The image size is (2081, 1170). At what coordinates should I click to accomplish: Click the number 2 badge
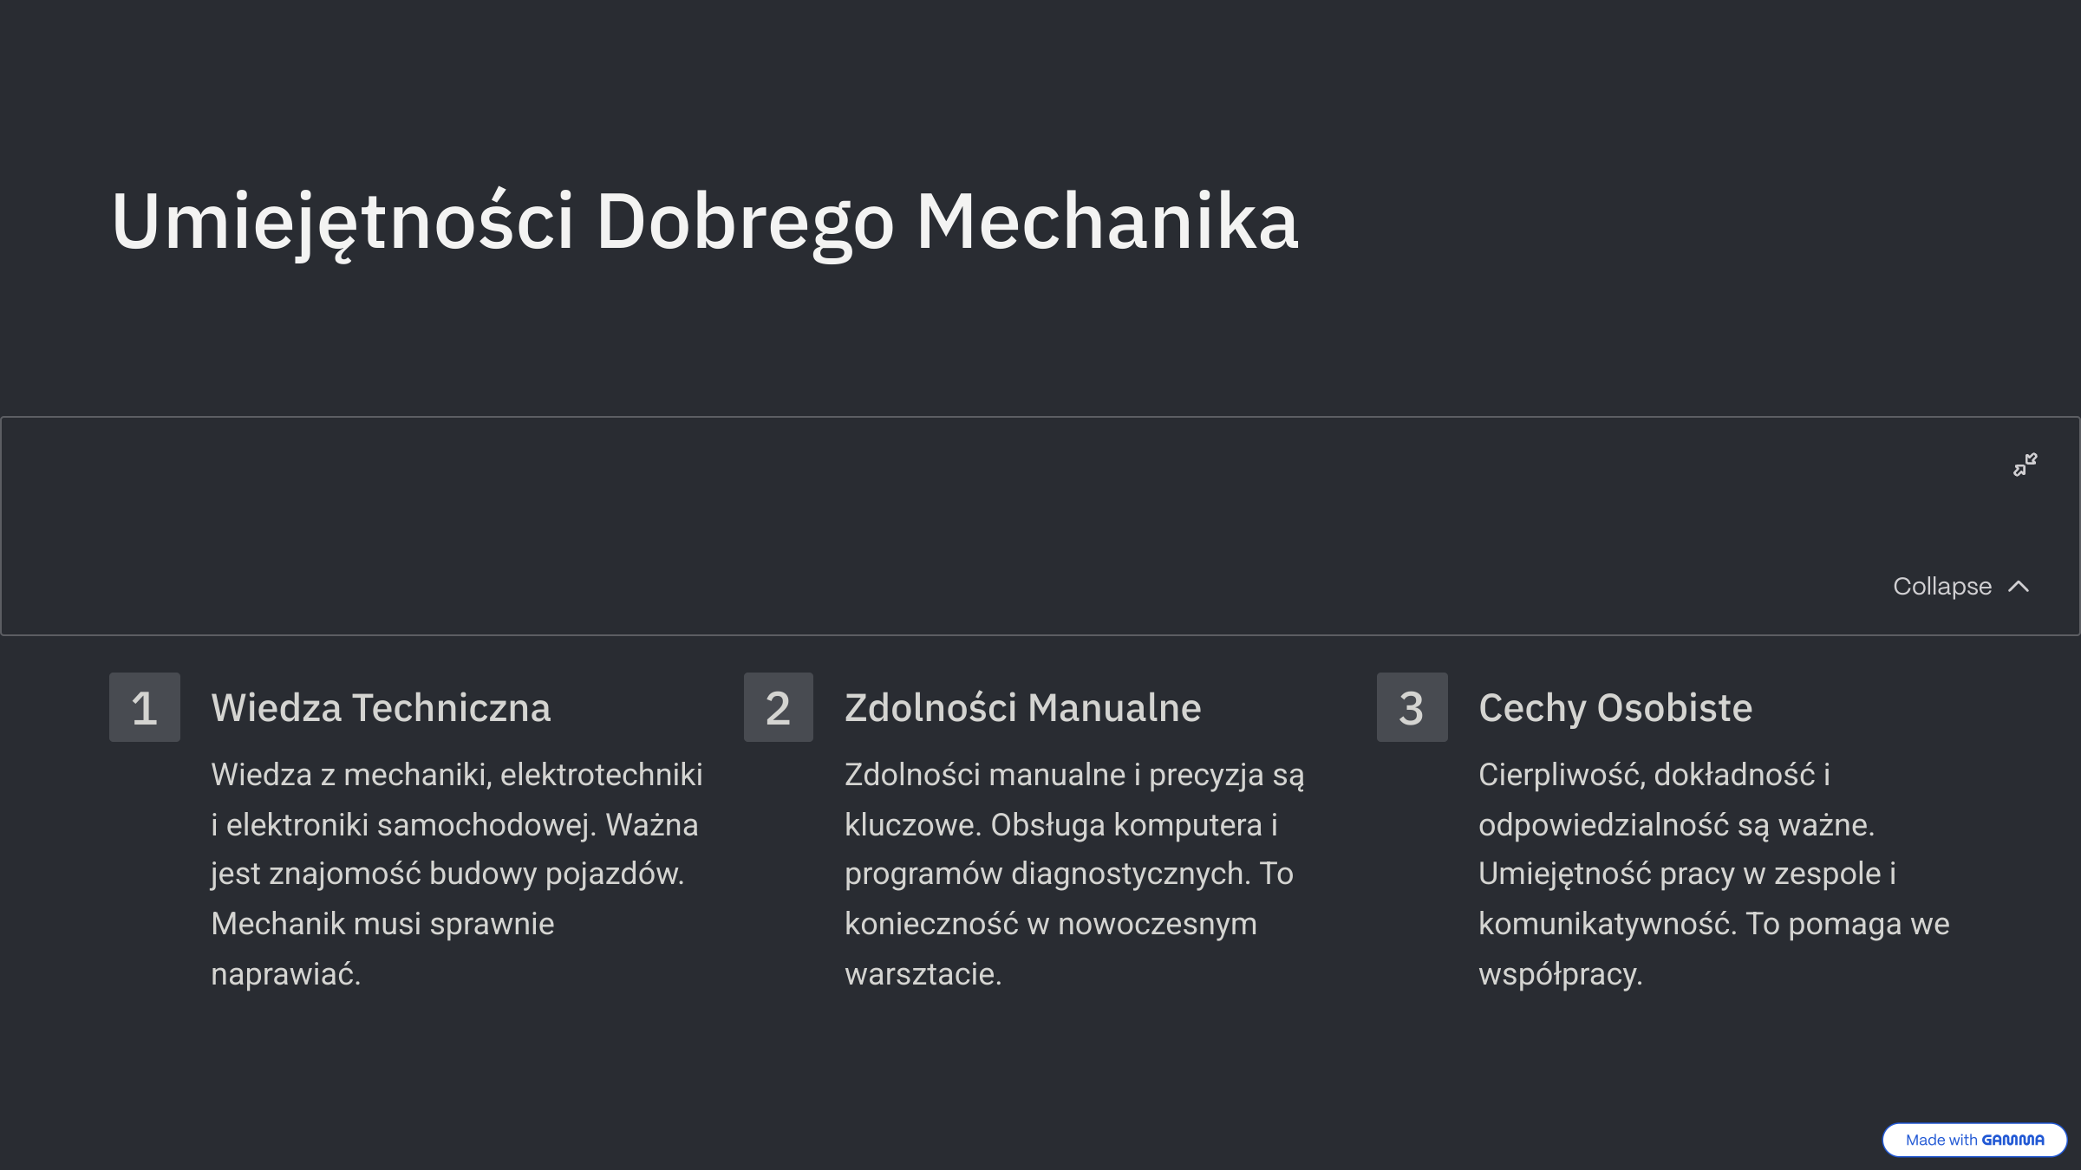click(x=778, y=707)
